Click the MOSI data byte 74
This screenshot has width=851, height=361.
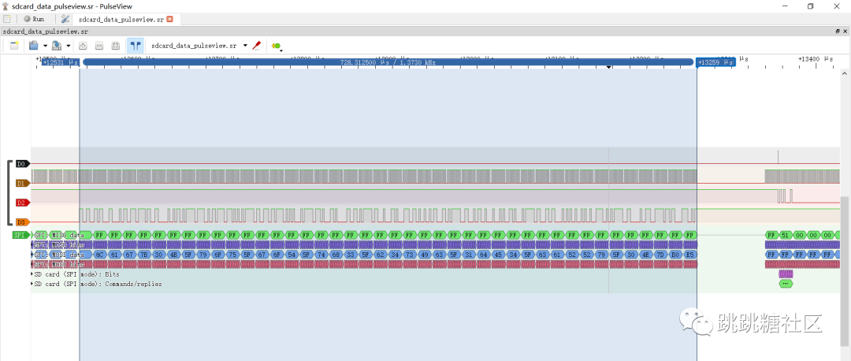pyautogui.click(x=321, y=255)
